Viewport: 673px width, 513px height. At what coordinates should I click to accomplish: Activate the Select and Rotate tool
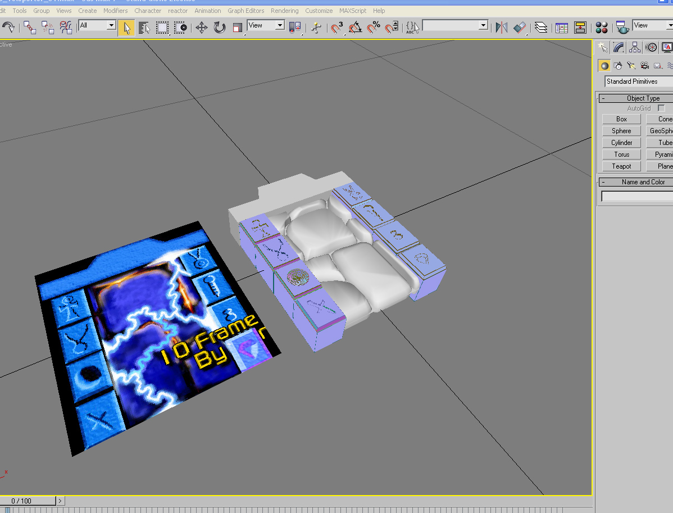(x=219, y=28)
